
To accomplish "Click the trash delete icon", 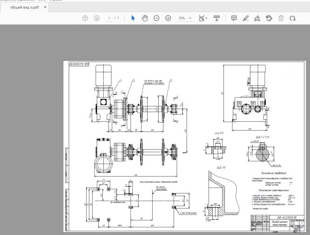I will point(281,18).
